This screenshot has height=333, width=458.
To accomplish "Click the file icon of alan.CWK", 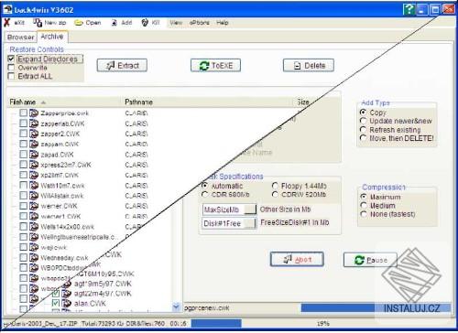I will [67, 304].
